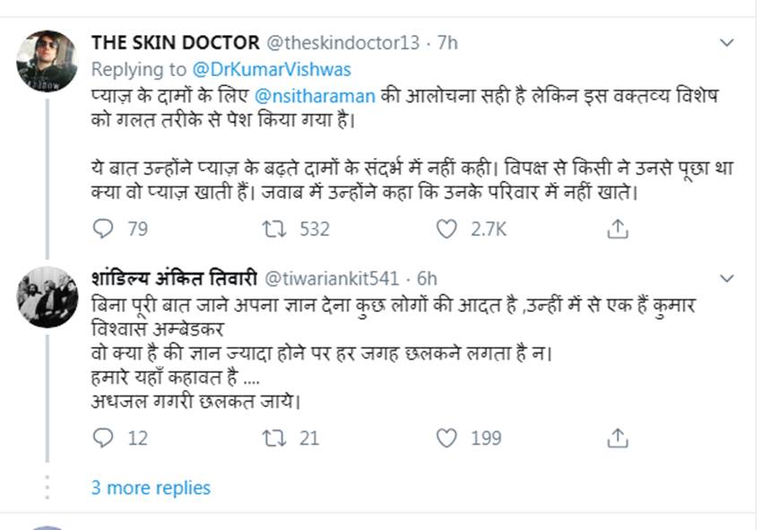Viewport: 762px width, 530px height.
Task: Share tiwariankit541's tweet
Action: click(617, 438)
